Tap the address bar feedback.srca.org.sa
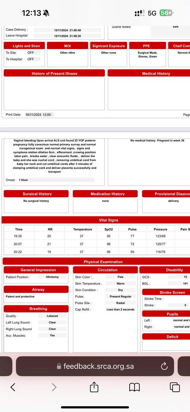The width and height of the screenshot is (190, 412). point(95,366)
